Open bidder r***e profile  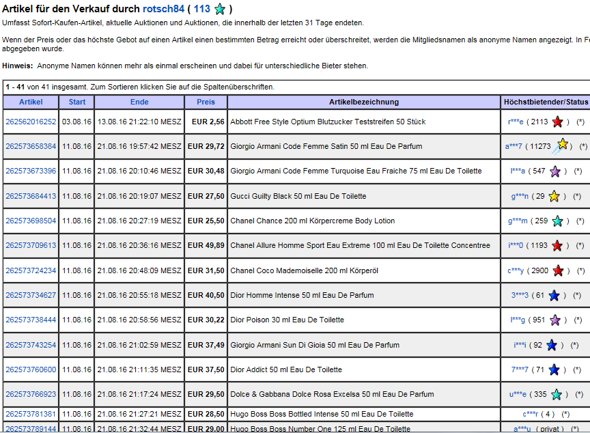pyautogui.click(x=516, y=122)
